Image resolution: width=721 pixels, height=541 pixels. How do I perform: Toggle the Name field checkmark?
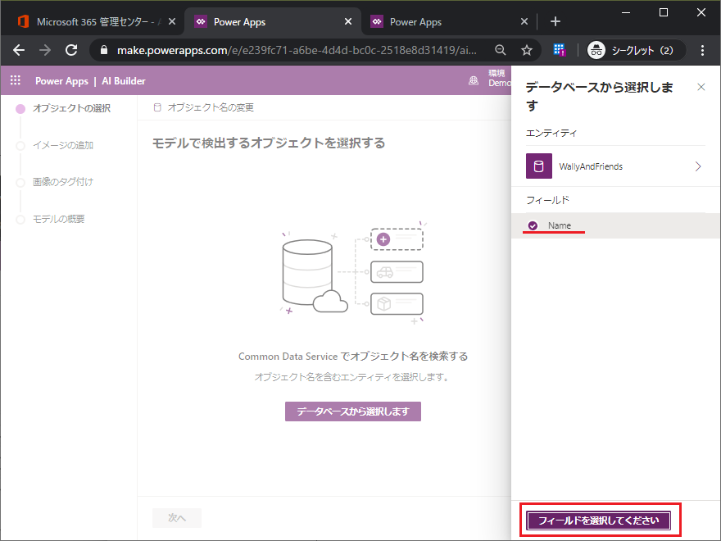pos(533,225)
